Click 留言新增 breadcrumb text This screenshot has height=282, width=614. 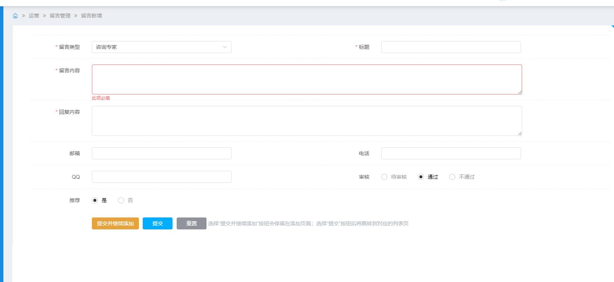point(92,16)
